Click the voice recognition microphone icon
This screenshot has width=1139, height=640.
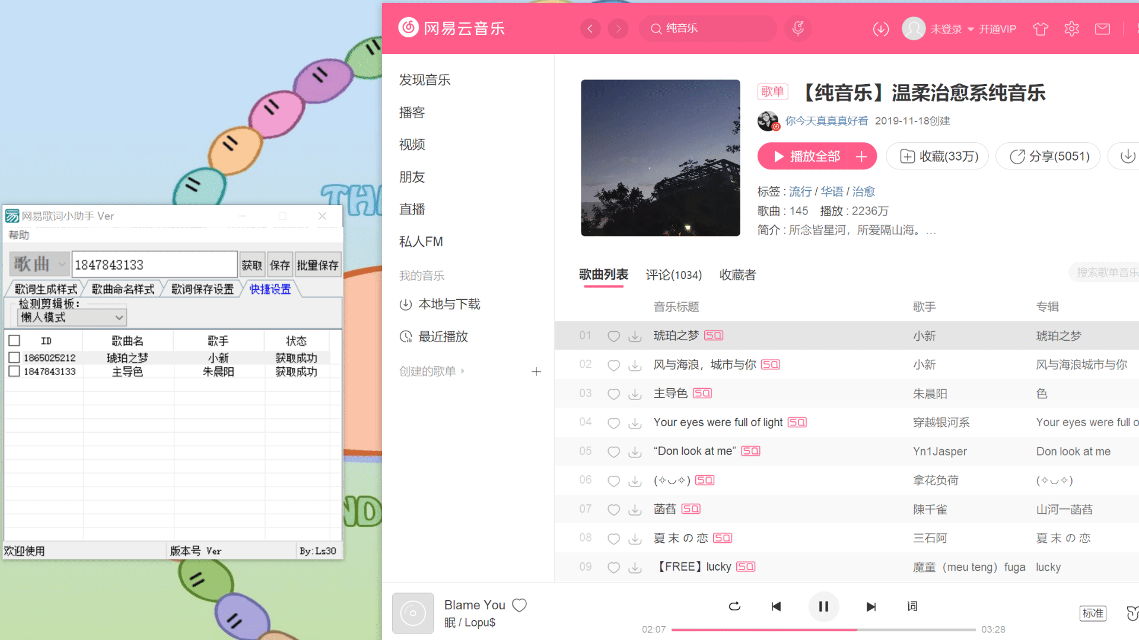[x=798, y=28]
